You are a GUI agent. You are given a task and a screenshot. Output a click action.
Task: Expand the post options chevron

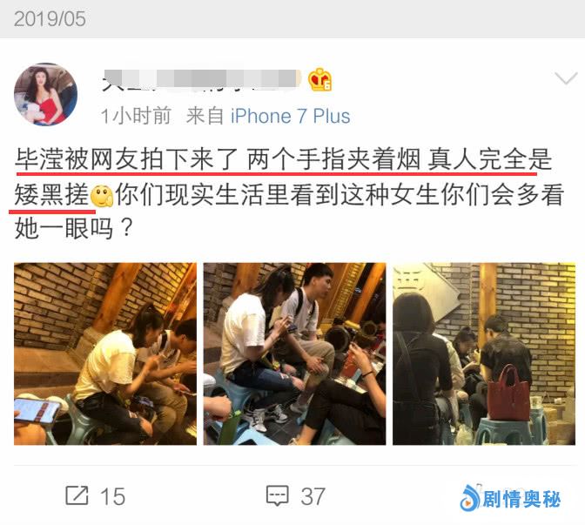[x=566, y=78]
